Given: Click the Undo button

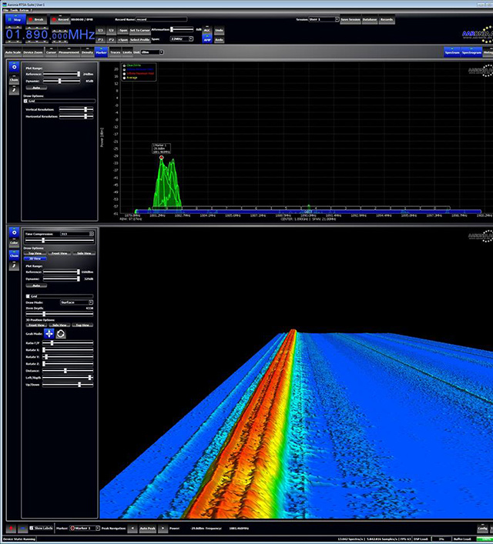Looking at the screenshot, I should (219, 30).
